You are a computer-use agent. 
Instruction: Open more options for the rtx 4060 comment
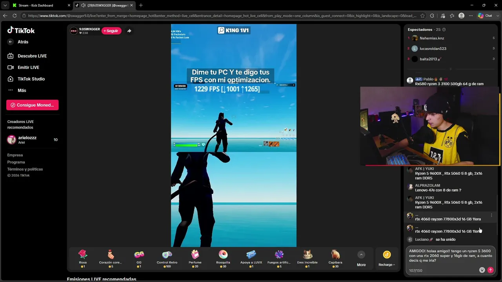[491, 215]
